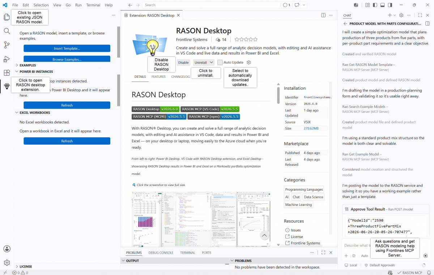
Task: Open the Issues resource link
Action: click(295, 230)
